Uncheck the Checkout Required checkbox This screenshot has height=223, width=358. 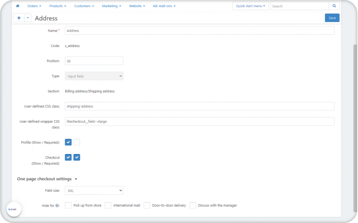77,157
